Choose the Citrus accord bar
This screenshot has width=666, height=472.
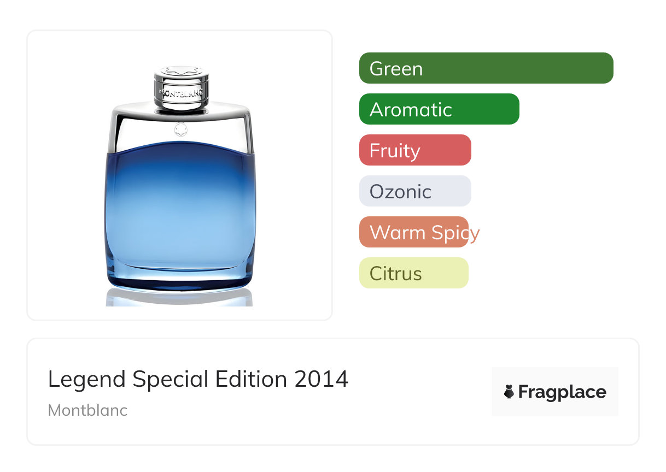click(x=413, y=273)
